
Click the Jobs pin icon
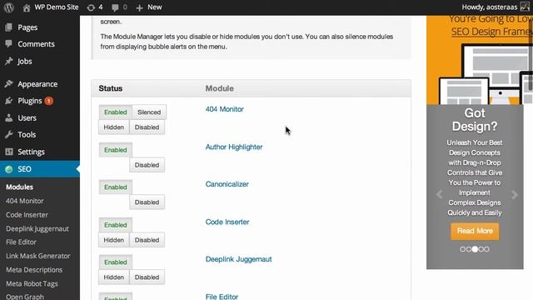(x=9, y=61)
